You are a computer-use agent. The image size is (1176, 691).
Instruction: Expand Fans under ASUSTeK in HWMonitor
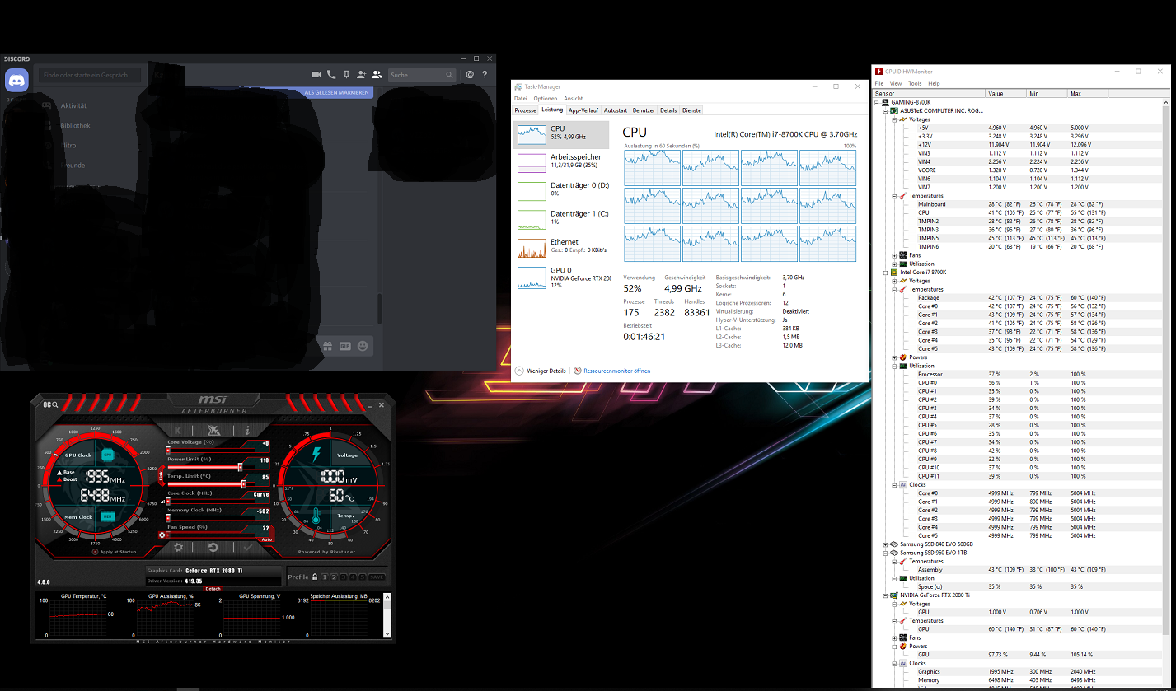point(896,255)
